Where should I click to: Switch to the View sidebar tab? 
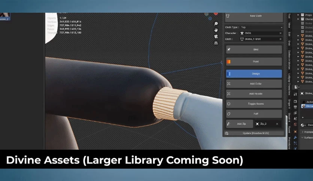[289, 25]
